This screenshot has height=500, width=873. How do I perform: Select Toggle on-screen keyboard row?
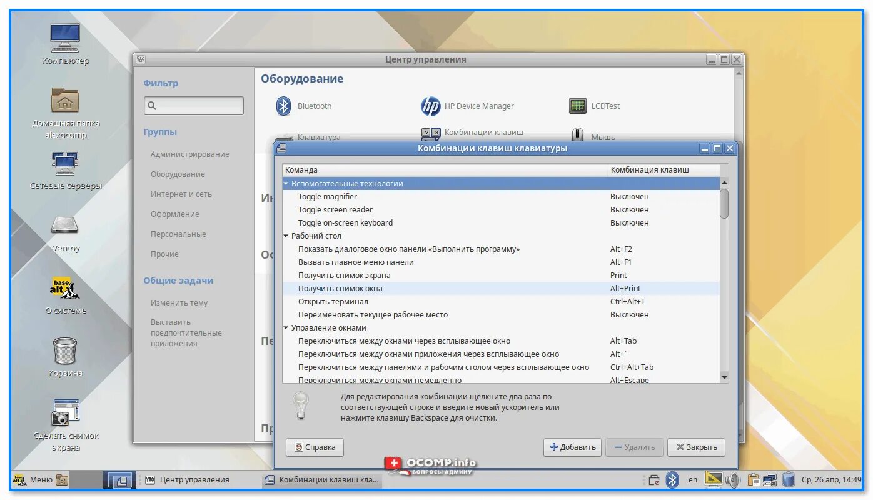coord(501,223)
